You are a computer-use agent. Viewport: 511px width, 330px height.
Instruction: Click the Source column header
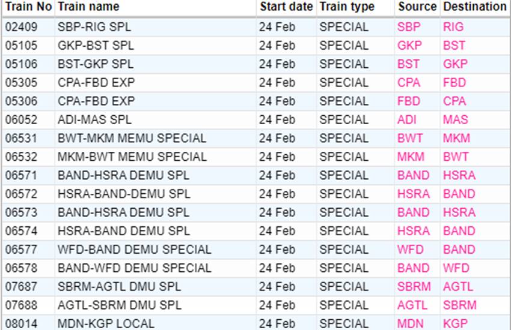[x=417, y=7]
